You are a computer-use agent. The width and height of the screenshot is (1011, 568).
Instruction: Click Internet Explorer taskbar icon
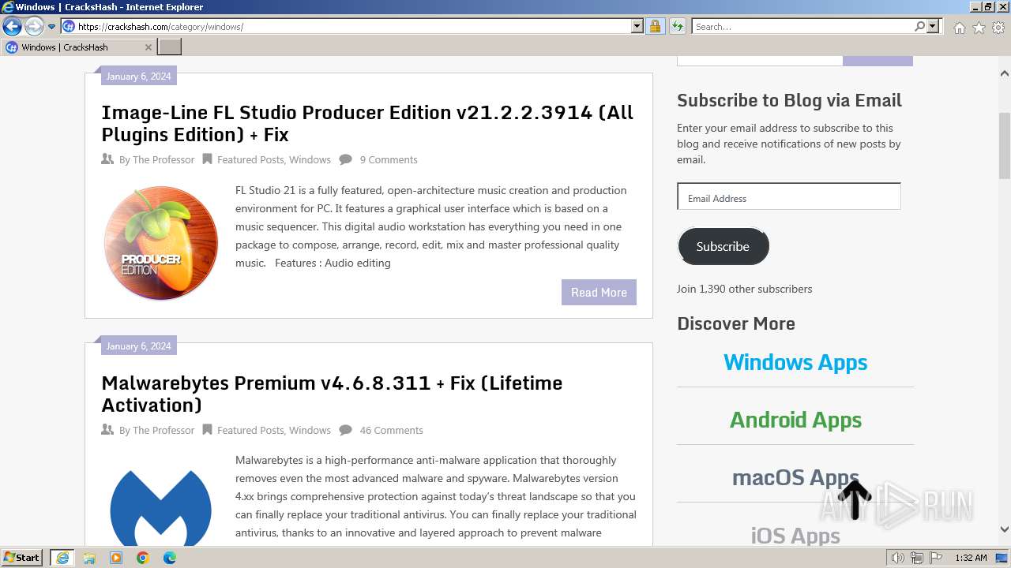coord(62,558)
